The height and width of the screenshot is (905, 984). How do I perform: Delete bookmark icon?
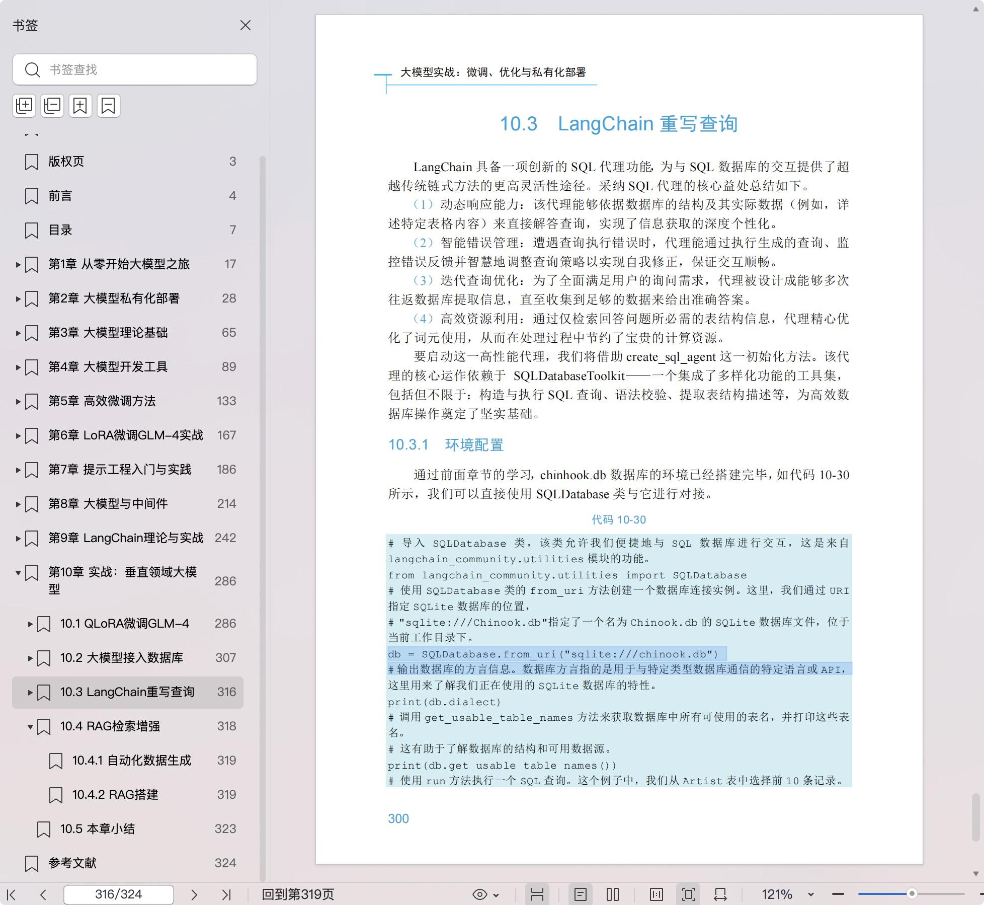[x=109, y=106]
